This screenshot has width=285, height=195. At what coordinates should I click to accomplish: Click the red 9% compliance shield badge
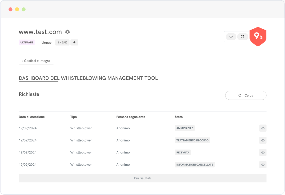pyautogui.click(x=258, y=36)
